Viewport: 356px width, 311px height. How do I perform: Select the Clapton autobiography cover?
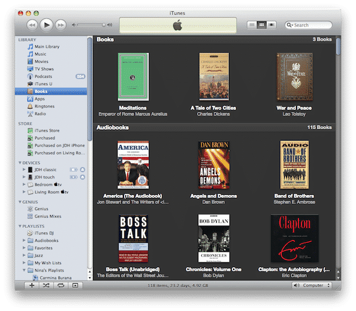[295, 239]
